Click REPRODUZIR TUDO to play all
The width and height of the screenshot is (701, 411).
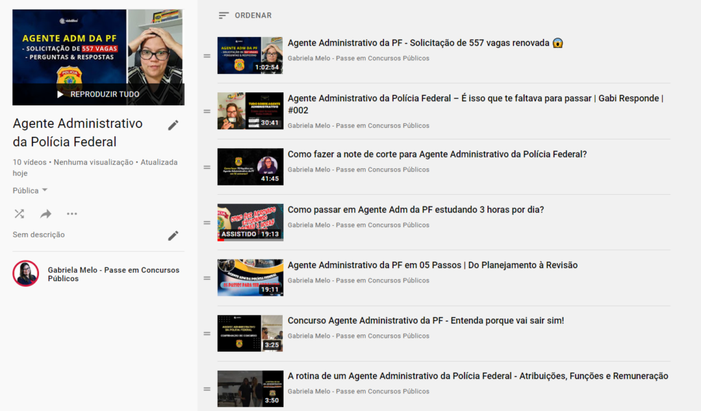99,94
